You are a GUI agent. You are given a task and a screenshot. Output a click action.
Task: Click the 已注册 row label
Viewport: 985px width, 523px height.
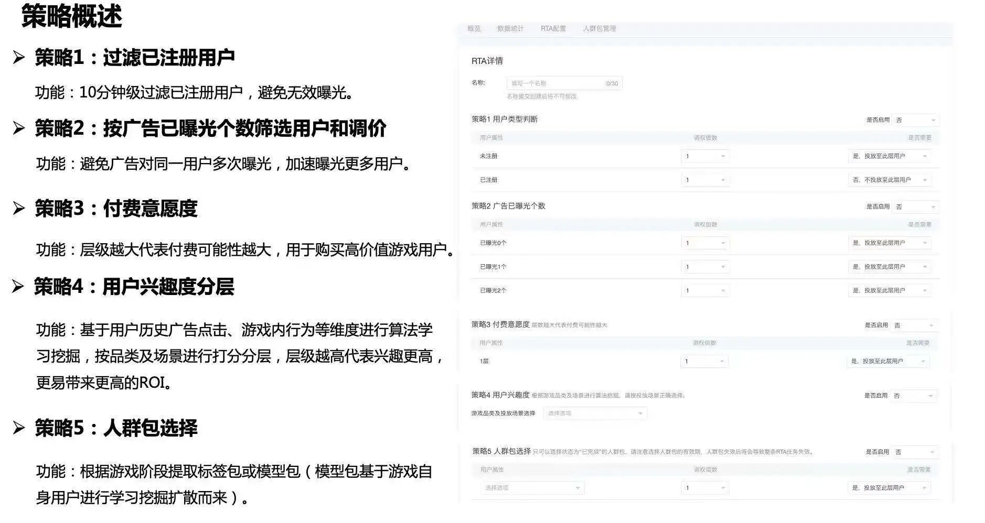(x=488, y=180)
